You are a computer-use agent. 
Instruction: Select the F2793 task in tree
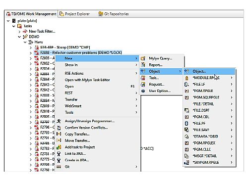coord(47,133)
